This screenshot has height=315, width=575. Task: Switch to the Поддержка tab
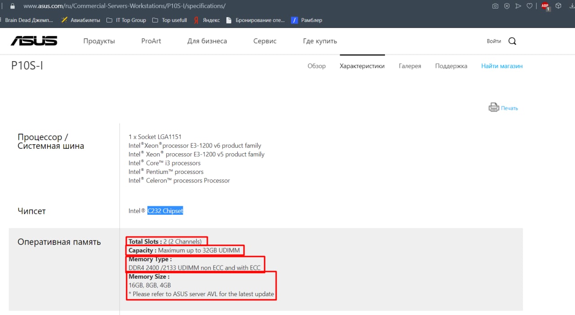[x=451, y=66]
